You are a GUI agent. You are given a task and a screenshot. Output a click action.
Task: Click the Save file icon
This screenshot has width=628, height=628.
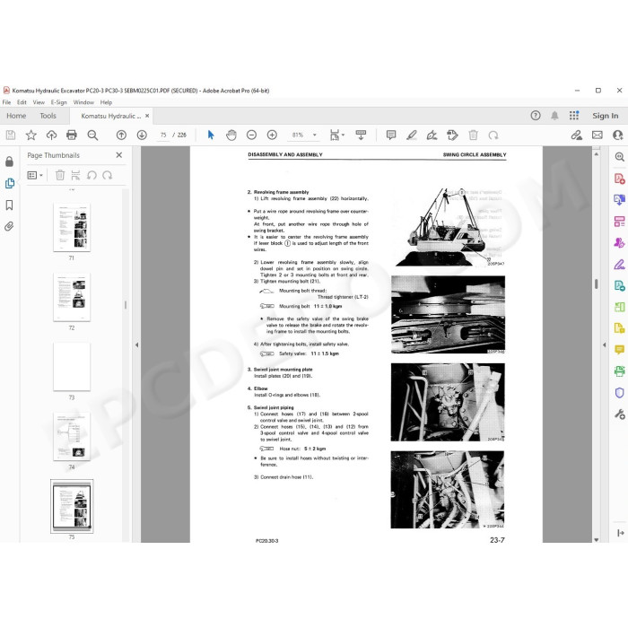tap(11, 135)
